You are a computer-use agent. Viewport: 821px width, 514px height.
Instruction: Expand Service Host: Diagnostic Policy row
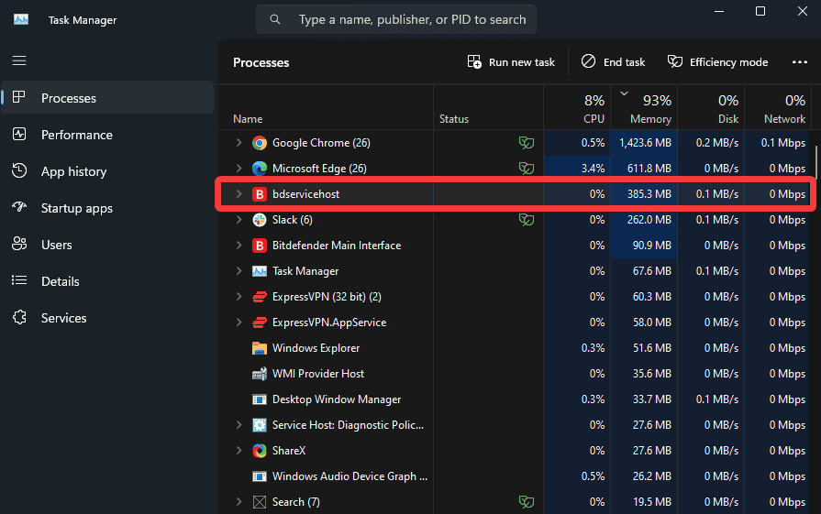pos(239,424)
